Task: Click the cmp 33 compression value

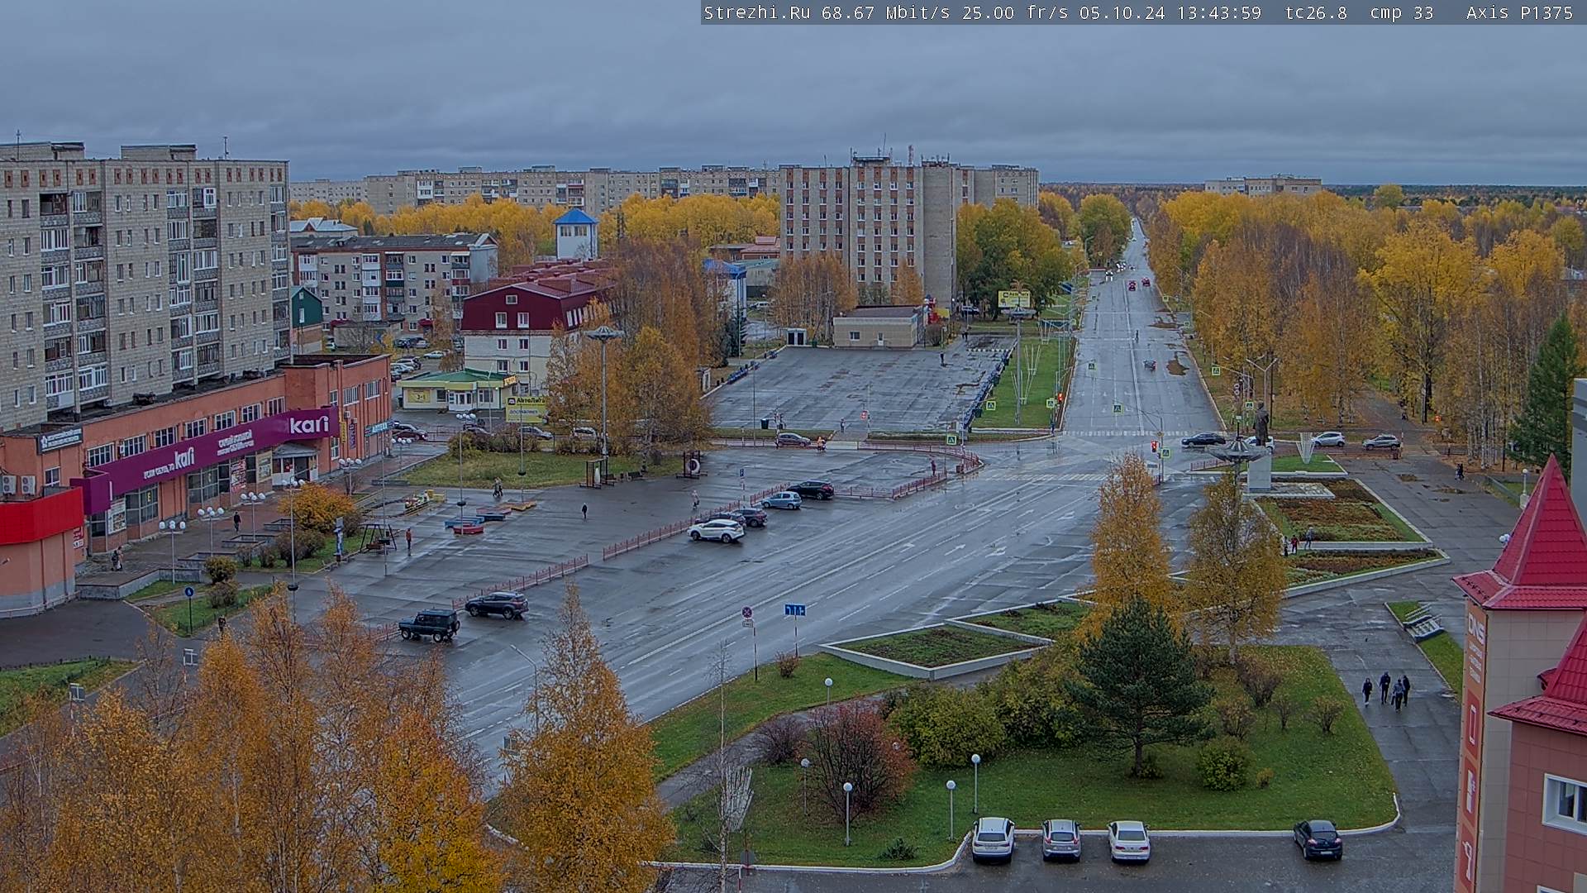Action: (1401, 12)
